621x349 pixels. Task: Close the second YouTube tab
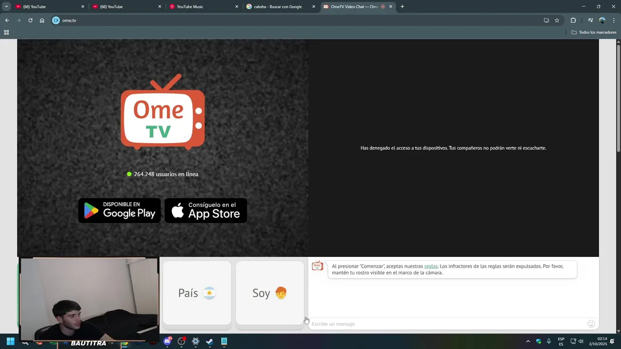(160, 7)
